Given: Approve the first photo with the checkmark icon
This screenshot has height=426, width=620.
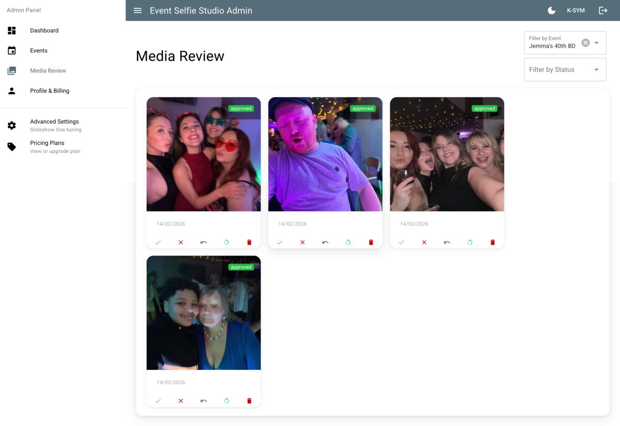Looking at the screenshot, I should click(x=158, y=242).
